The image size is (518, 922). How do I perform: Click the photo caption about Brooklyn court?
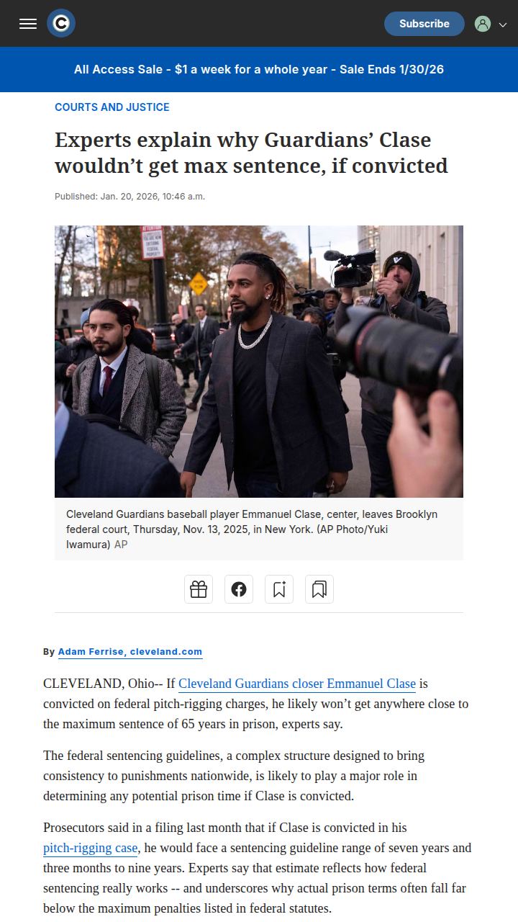tap(252, 529)
